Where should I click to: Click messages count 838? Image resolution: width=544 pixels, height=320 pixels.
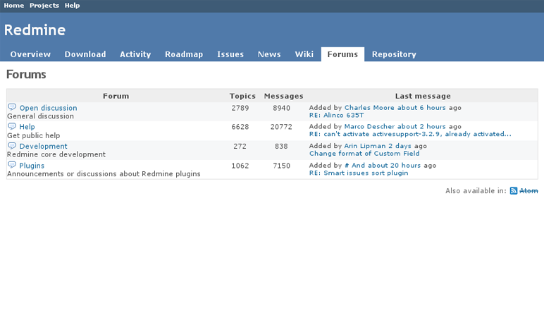tap(281, 146)
